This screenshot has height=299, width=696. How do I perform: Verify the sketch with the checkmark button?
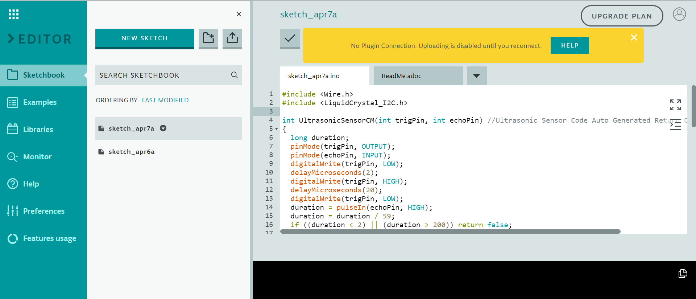click(x=290, y=38)
